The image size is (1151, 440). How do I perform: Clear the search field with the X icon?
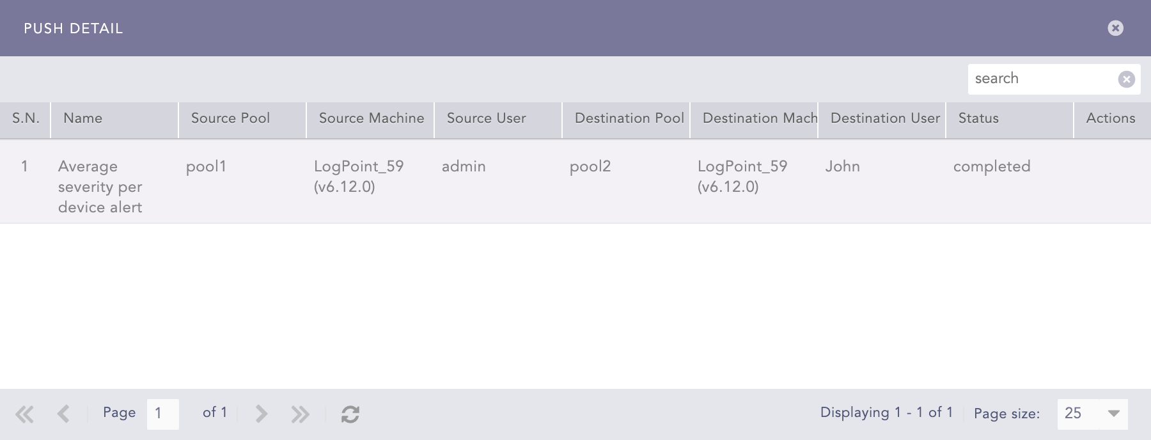(1126, 79)
